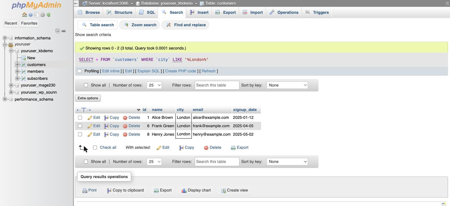Open top Number of rows dropdown

pyautogui.click(x=154, y=85)
